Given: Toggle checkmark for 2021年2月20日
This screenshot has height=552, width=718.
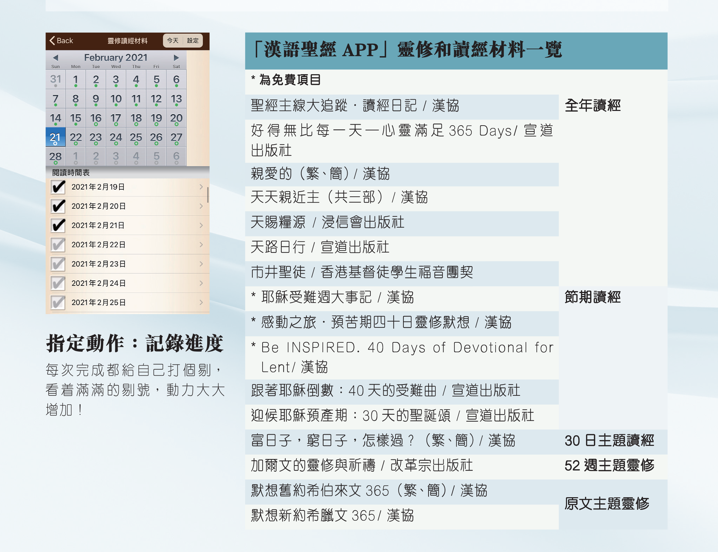Looking at the screenshot, I should click(58, 206).
